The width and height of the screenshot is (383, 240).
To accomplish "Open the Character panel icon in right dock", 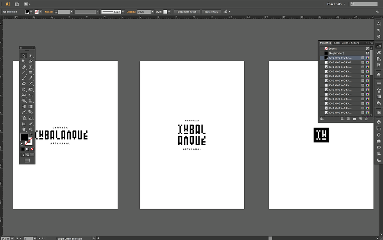I will point(379,24).
